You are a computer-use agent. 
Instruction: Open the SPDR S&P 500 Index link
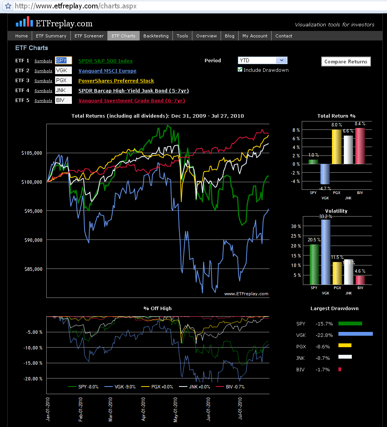tap(106, 61)
